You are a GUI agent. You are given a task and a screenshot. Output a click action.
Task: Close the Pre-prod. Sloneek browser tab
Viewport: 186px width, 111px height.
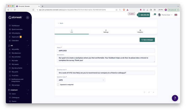(39, 6)
